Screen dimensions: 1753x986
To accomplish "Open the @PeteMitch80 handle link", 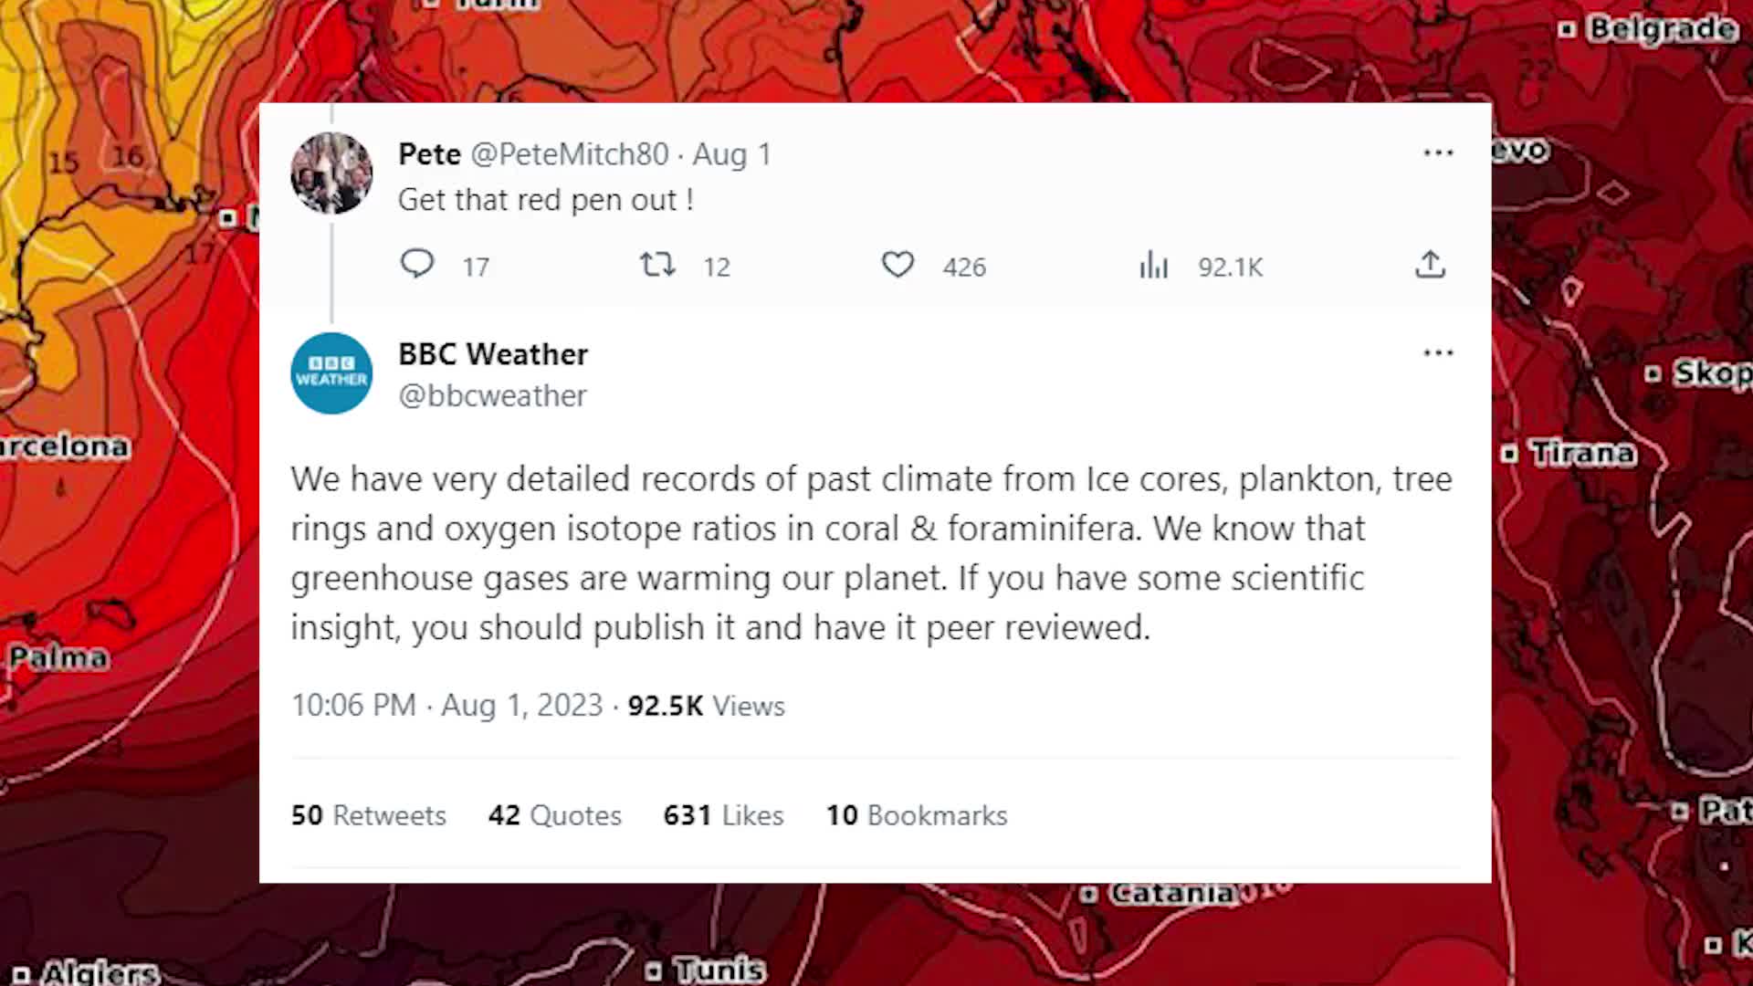I will 570,154.
